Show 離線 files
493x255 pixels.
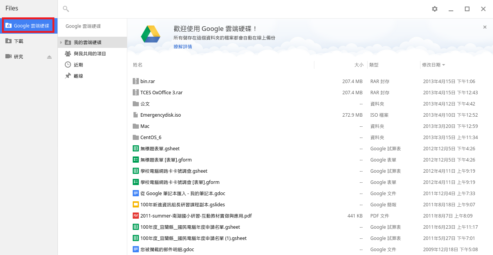pos(93,76)
